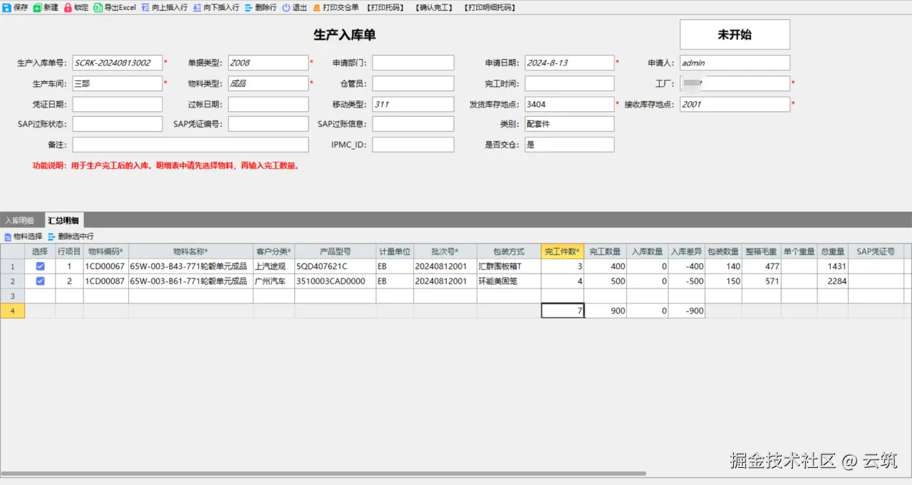Select the 汇总明细 tab
The image size is (912, 485).
63,221
